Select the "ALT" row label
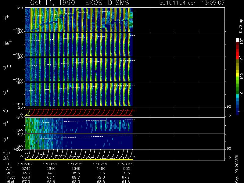Screen dimensions: 244x183 (9, 169)
